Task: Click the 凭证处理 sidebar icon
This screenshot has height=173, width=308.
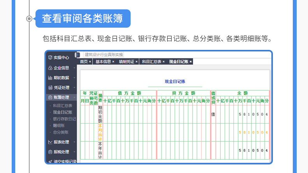Action: pyautogui.click(x=50, y=88)
